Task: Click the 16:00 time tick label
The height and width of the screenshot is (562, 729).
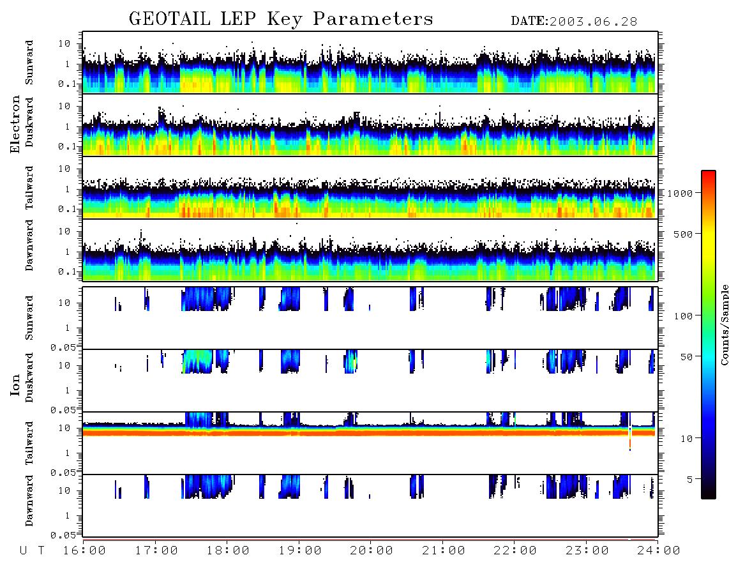Action: coord(84,551)
